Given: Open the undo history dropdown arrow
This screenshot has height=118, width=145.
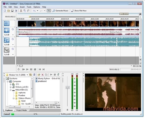Looking at the screenshot, I should click(37, 11).
